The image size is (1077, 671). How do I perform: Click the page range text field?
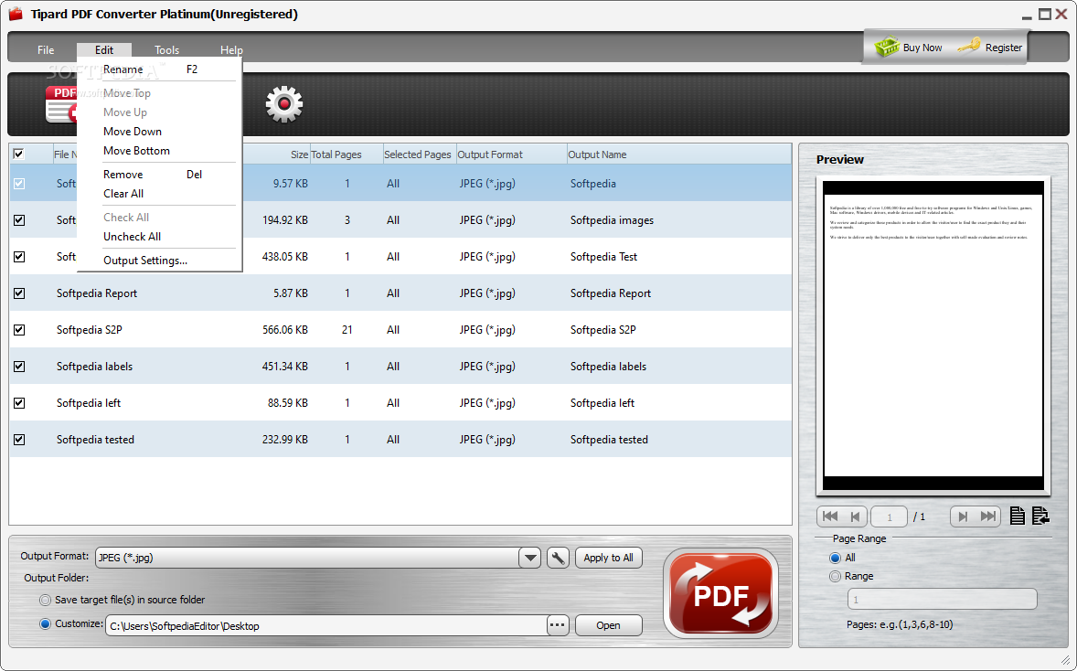tap(942, 600)
